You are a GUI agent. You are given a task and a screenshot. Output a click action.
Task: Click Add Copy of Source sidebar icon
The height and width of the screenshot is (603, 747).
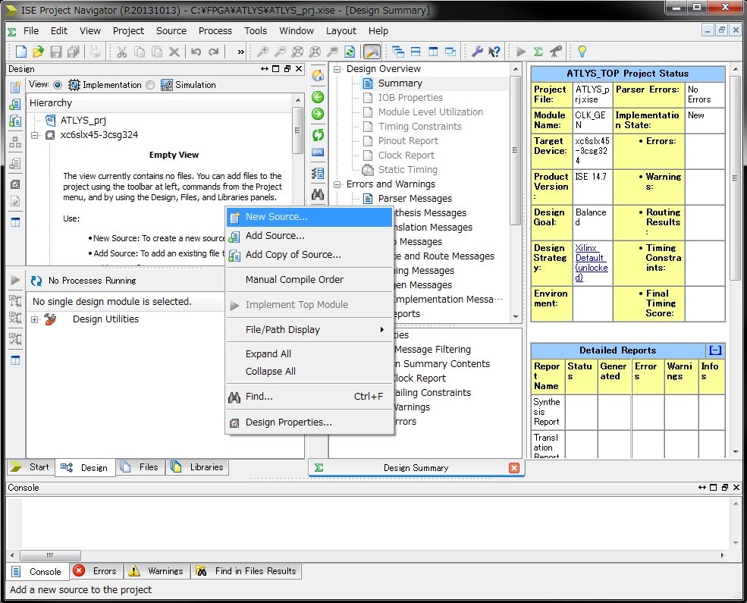click(15, 121)
